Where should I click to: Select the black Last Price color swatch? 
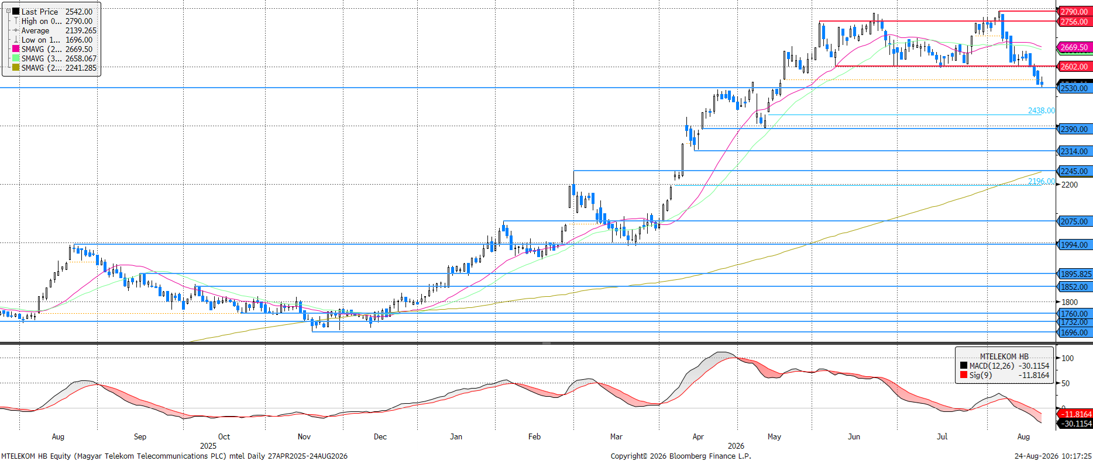click(16, 11)
